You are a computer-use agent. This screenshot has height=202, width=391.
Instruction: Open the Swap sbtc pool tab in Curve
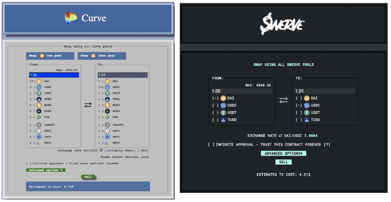[102, 55]
